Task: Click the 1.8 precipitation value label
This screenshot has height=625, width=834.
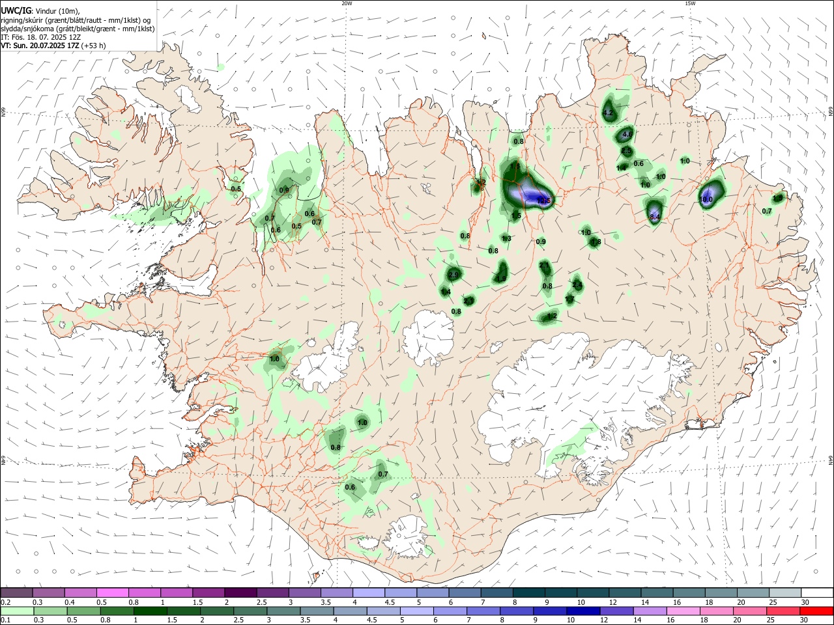Action: (x=596, y=242)
